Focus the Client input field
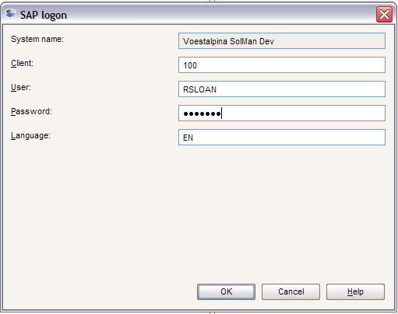 point(282,65)
